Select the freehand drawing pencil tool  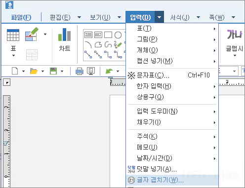pyautogui.click(x=118, y=44)
